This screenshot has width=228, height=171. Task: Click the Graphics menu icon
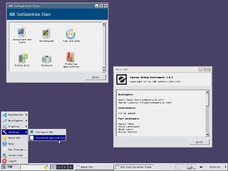(x=5, y=126)
